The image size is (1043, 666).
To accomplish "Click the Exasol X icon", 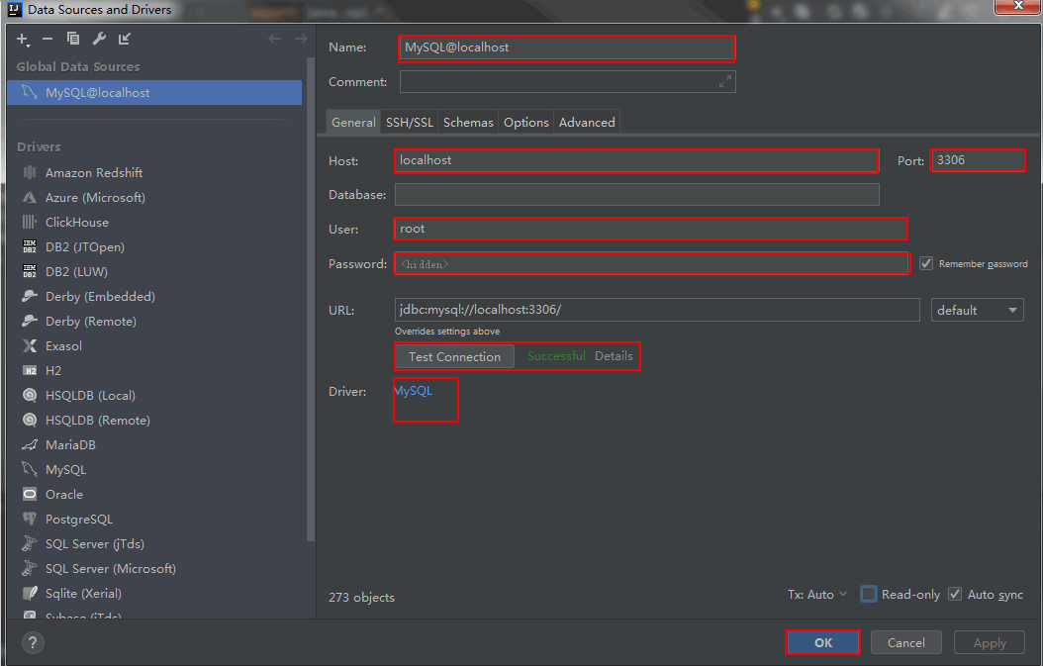I will [30, 345].
